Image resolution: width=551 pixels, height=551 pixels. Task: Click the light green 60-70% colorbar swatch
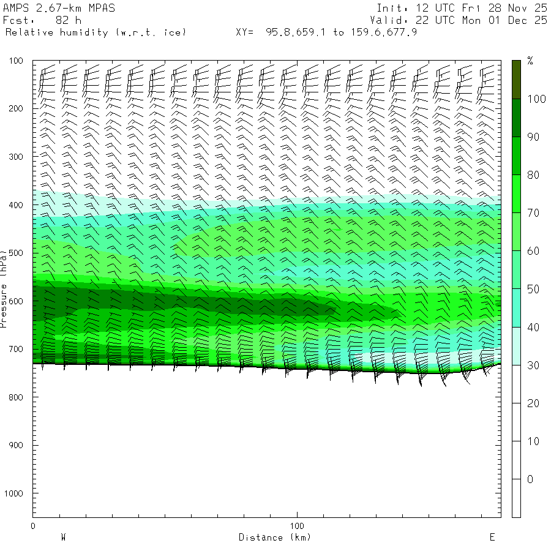(x=516, y=231)
